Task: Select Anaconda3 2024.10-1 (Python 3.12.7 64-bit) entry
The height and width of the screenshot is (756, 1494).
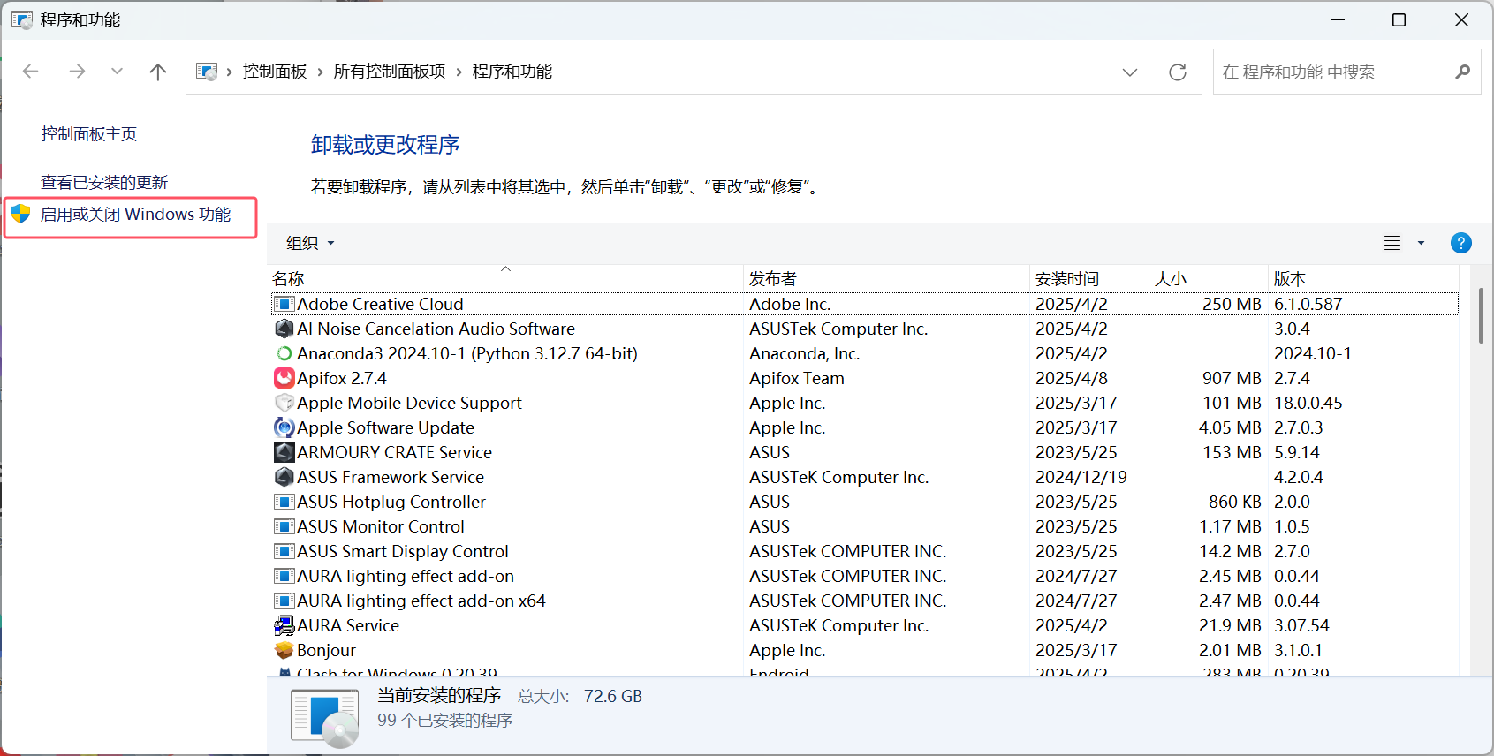Action: tap(467, 353)
